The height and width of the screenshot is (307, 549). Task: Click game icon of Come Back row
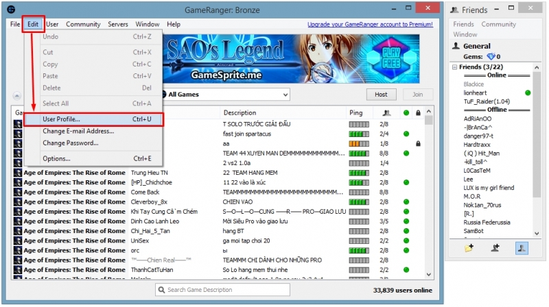18,192
